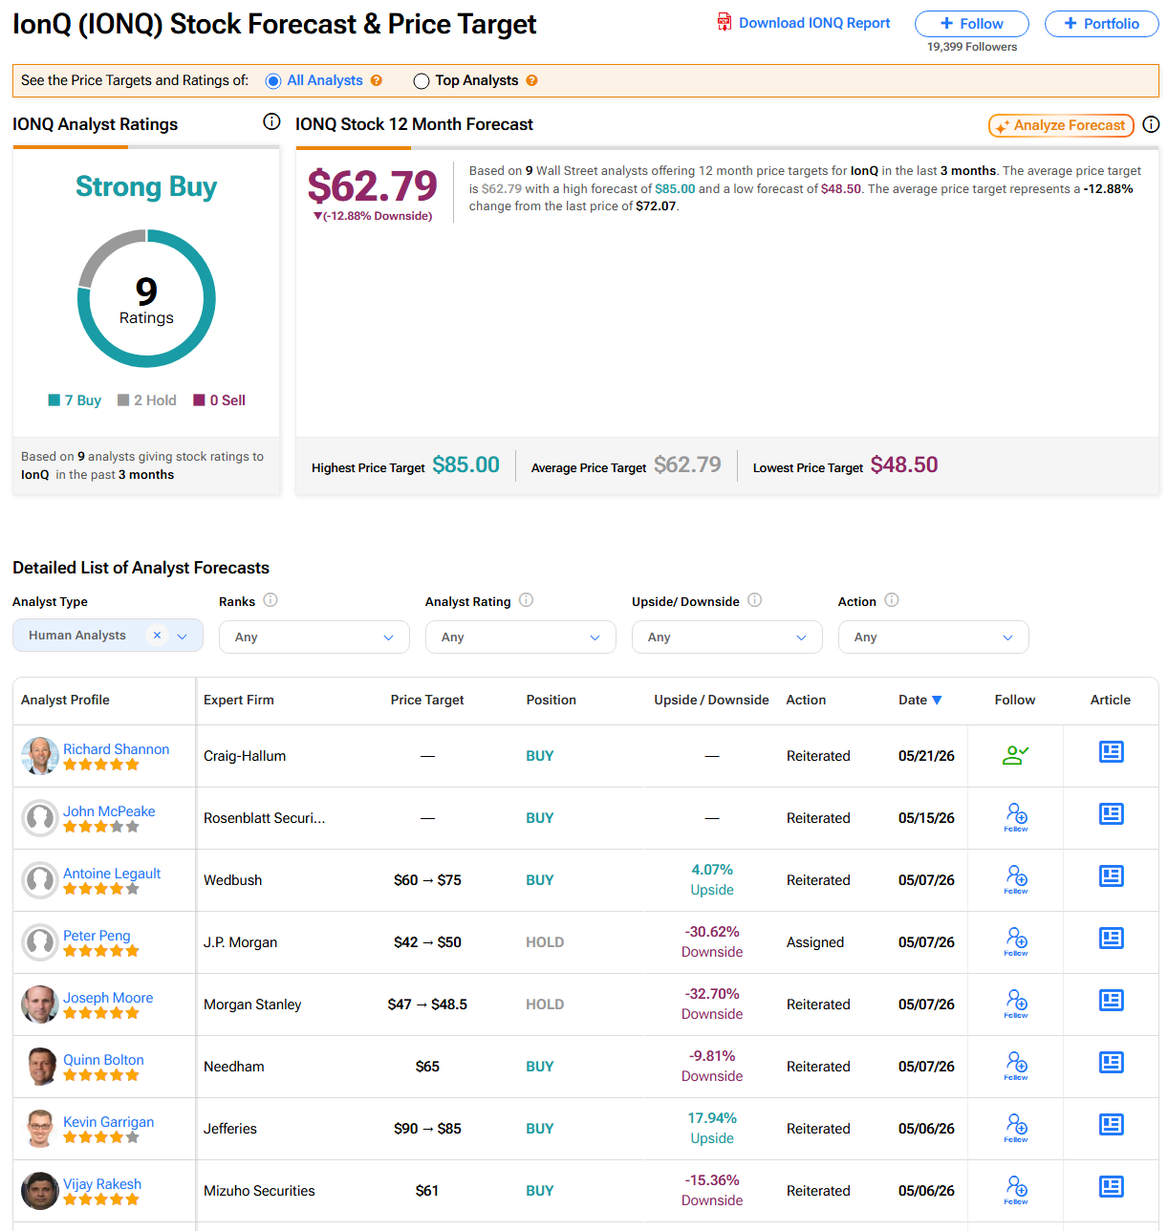Open the Analyst Rating dropdown
Screen dimensions: 1168x1231
click(x=521, y=637)
